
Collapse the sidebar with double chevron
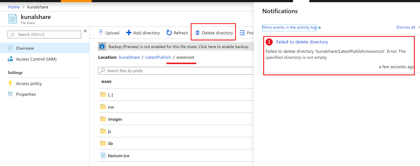tap(85, 31)
